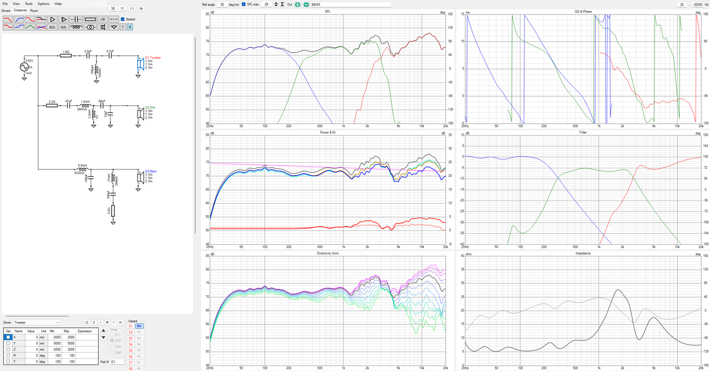The height and width of the screenshot is (371, 710).
Task: Select the red and blue crossed-lines filter block
Action: (x=41, y=27)
